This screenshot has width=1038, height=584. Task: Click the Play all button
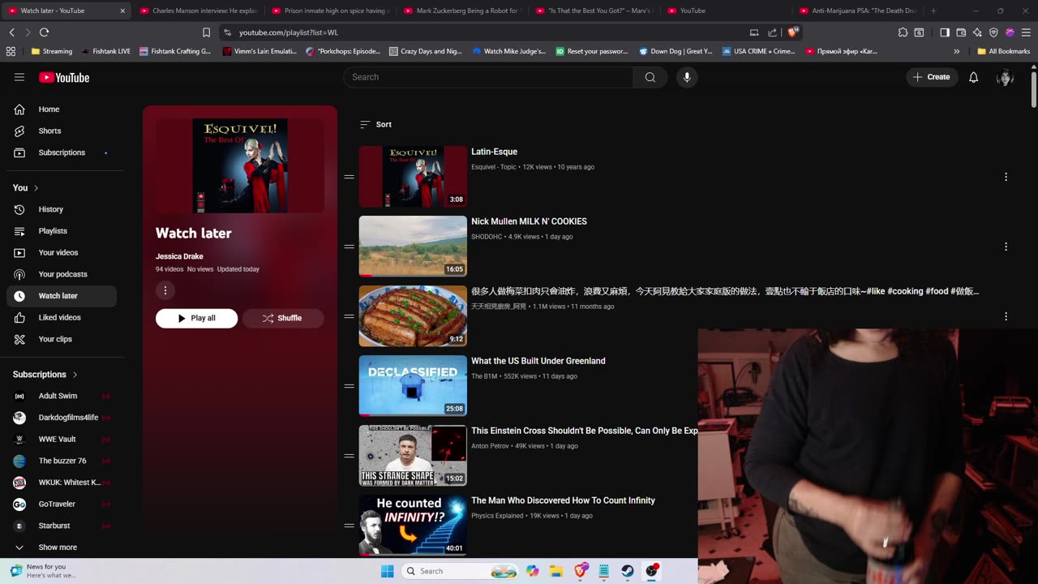(197, 318)
